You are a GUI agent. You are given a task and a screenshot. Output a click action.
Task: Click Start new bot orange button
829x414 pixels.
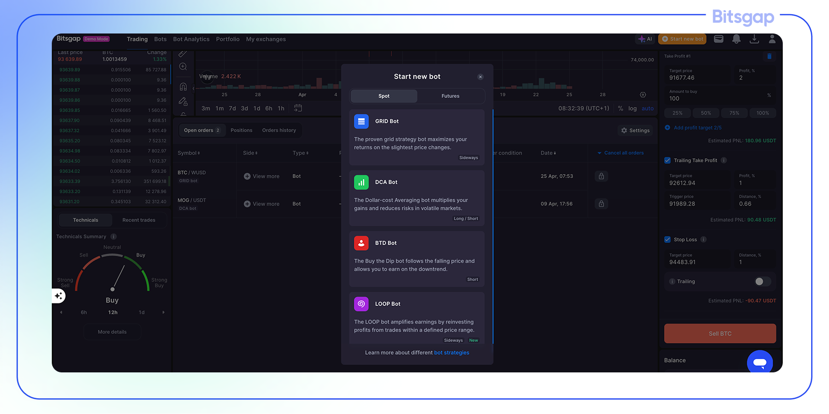pos(682,39)
